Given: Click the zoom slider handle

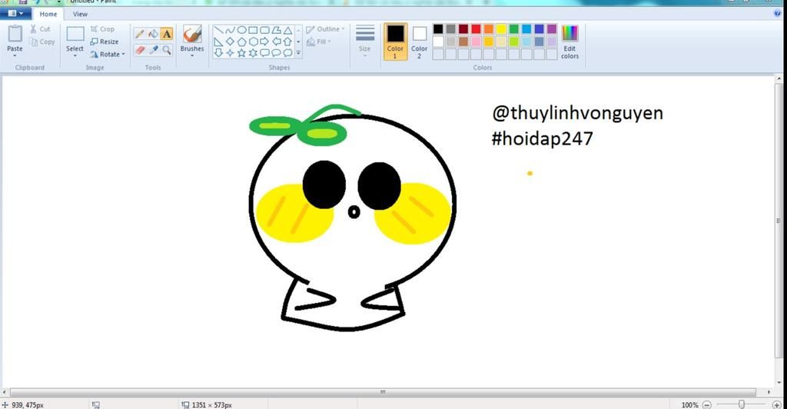Looking at the screenshot, I should tap(742, 404).
